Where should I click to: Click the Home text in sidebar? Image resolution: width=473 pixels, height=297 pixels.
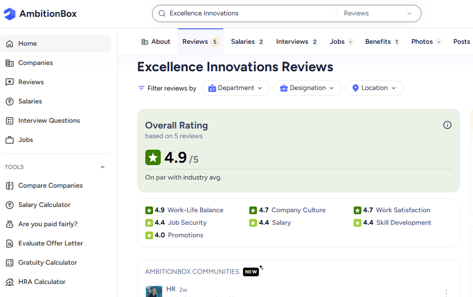click(27, 43)
